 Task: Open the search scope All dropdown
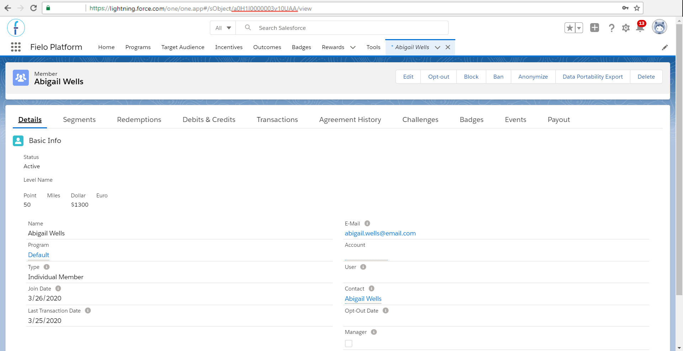pos(223,28)
